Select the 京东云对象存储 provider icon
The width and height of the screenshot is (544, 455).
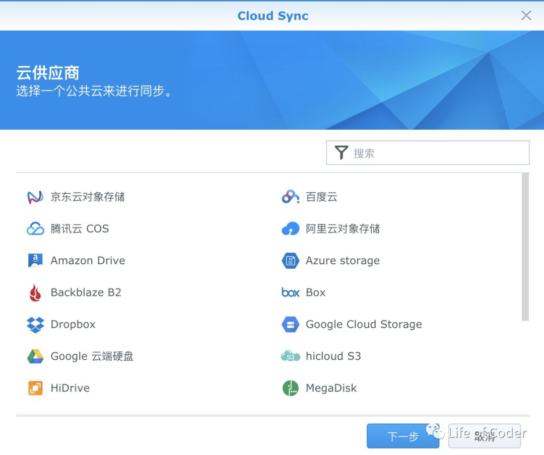coord(35,197)
